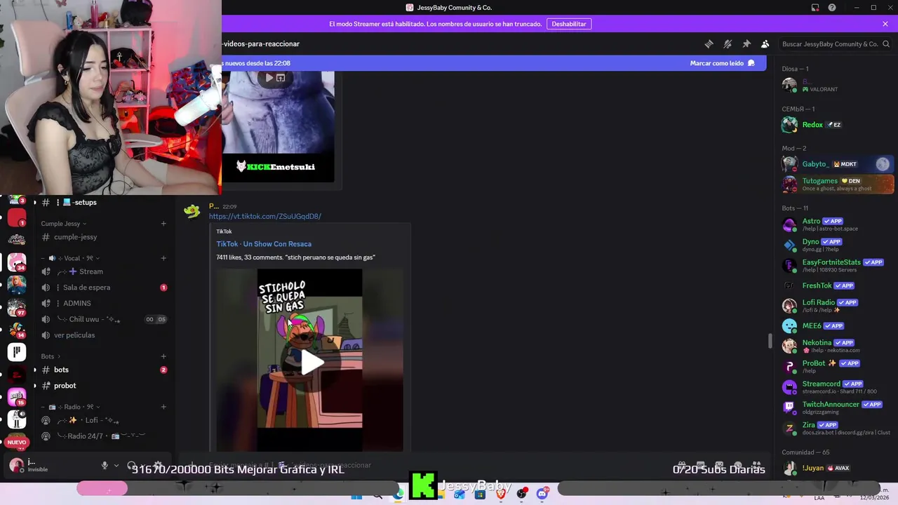This screenshot has height=505, width=898.
Task: Open EasyFortniteStats bot profile
Action: (837, 265)
